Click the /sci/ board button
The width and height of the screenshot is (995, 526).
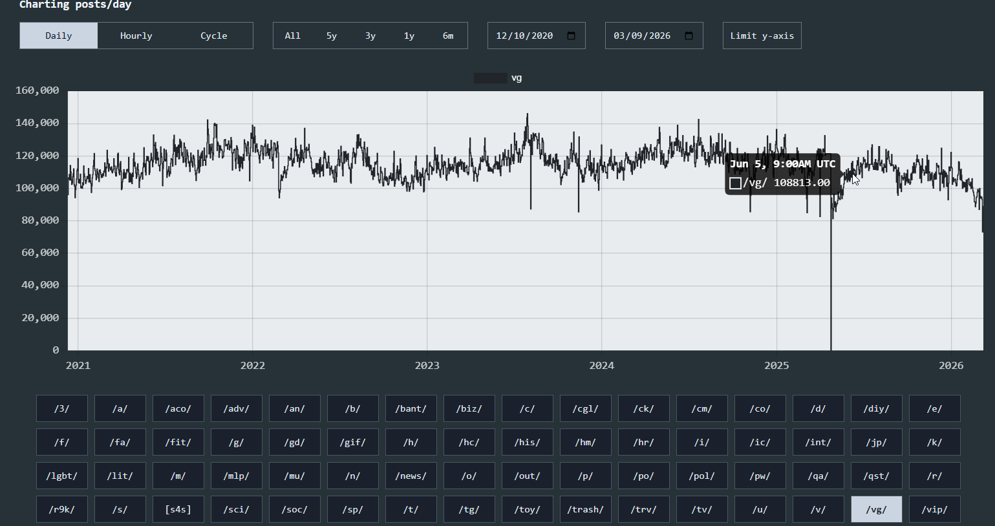(x=237, y=509)
